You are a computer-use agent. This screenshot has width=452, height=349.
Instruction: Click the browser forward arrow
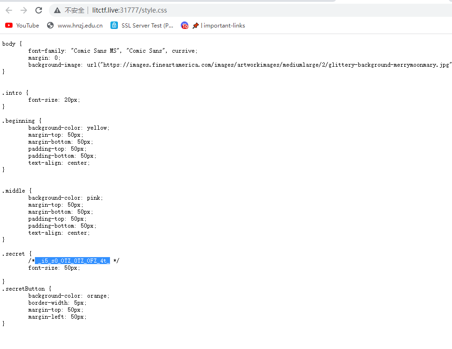(x=24, y=10)
